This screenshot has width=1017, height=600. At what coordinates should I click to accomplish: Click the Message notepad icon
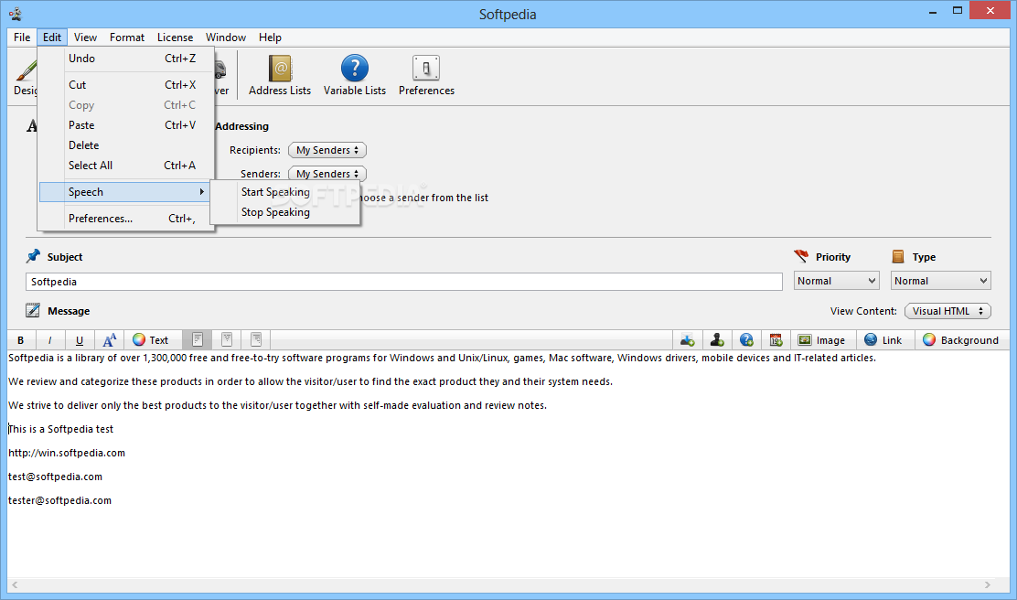[33, 311]
